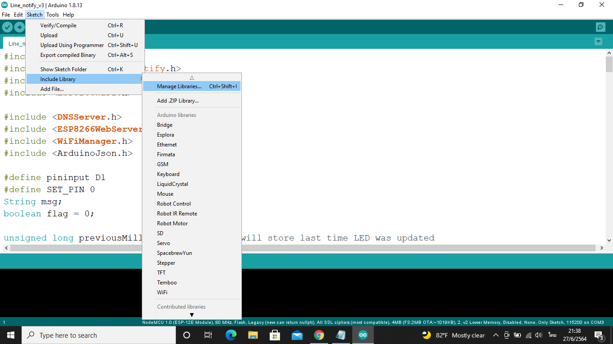Image resolution: width=613 pixels, height=344 pixels.
Task: Choose Add File... menu entry
Action: click(85, 89)
